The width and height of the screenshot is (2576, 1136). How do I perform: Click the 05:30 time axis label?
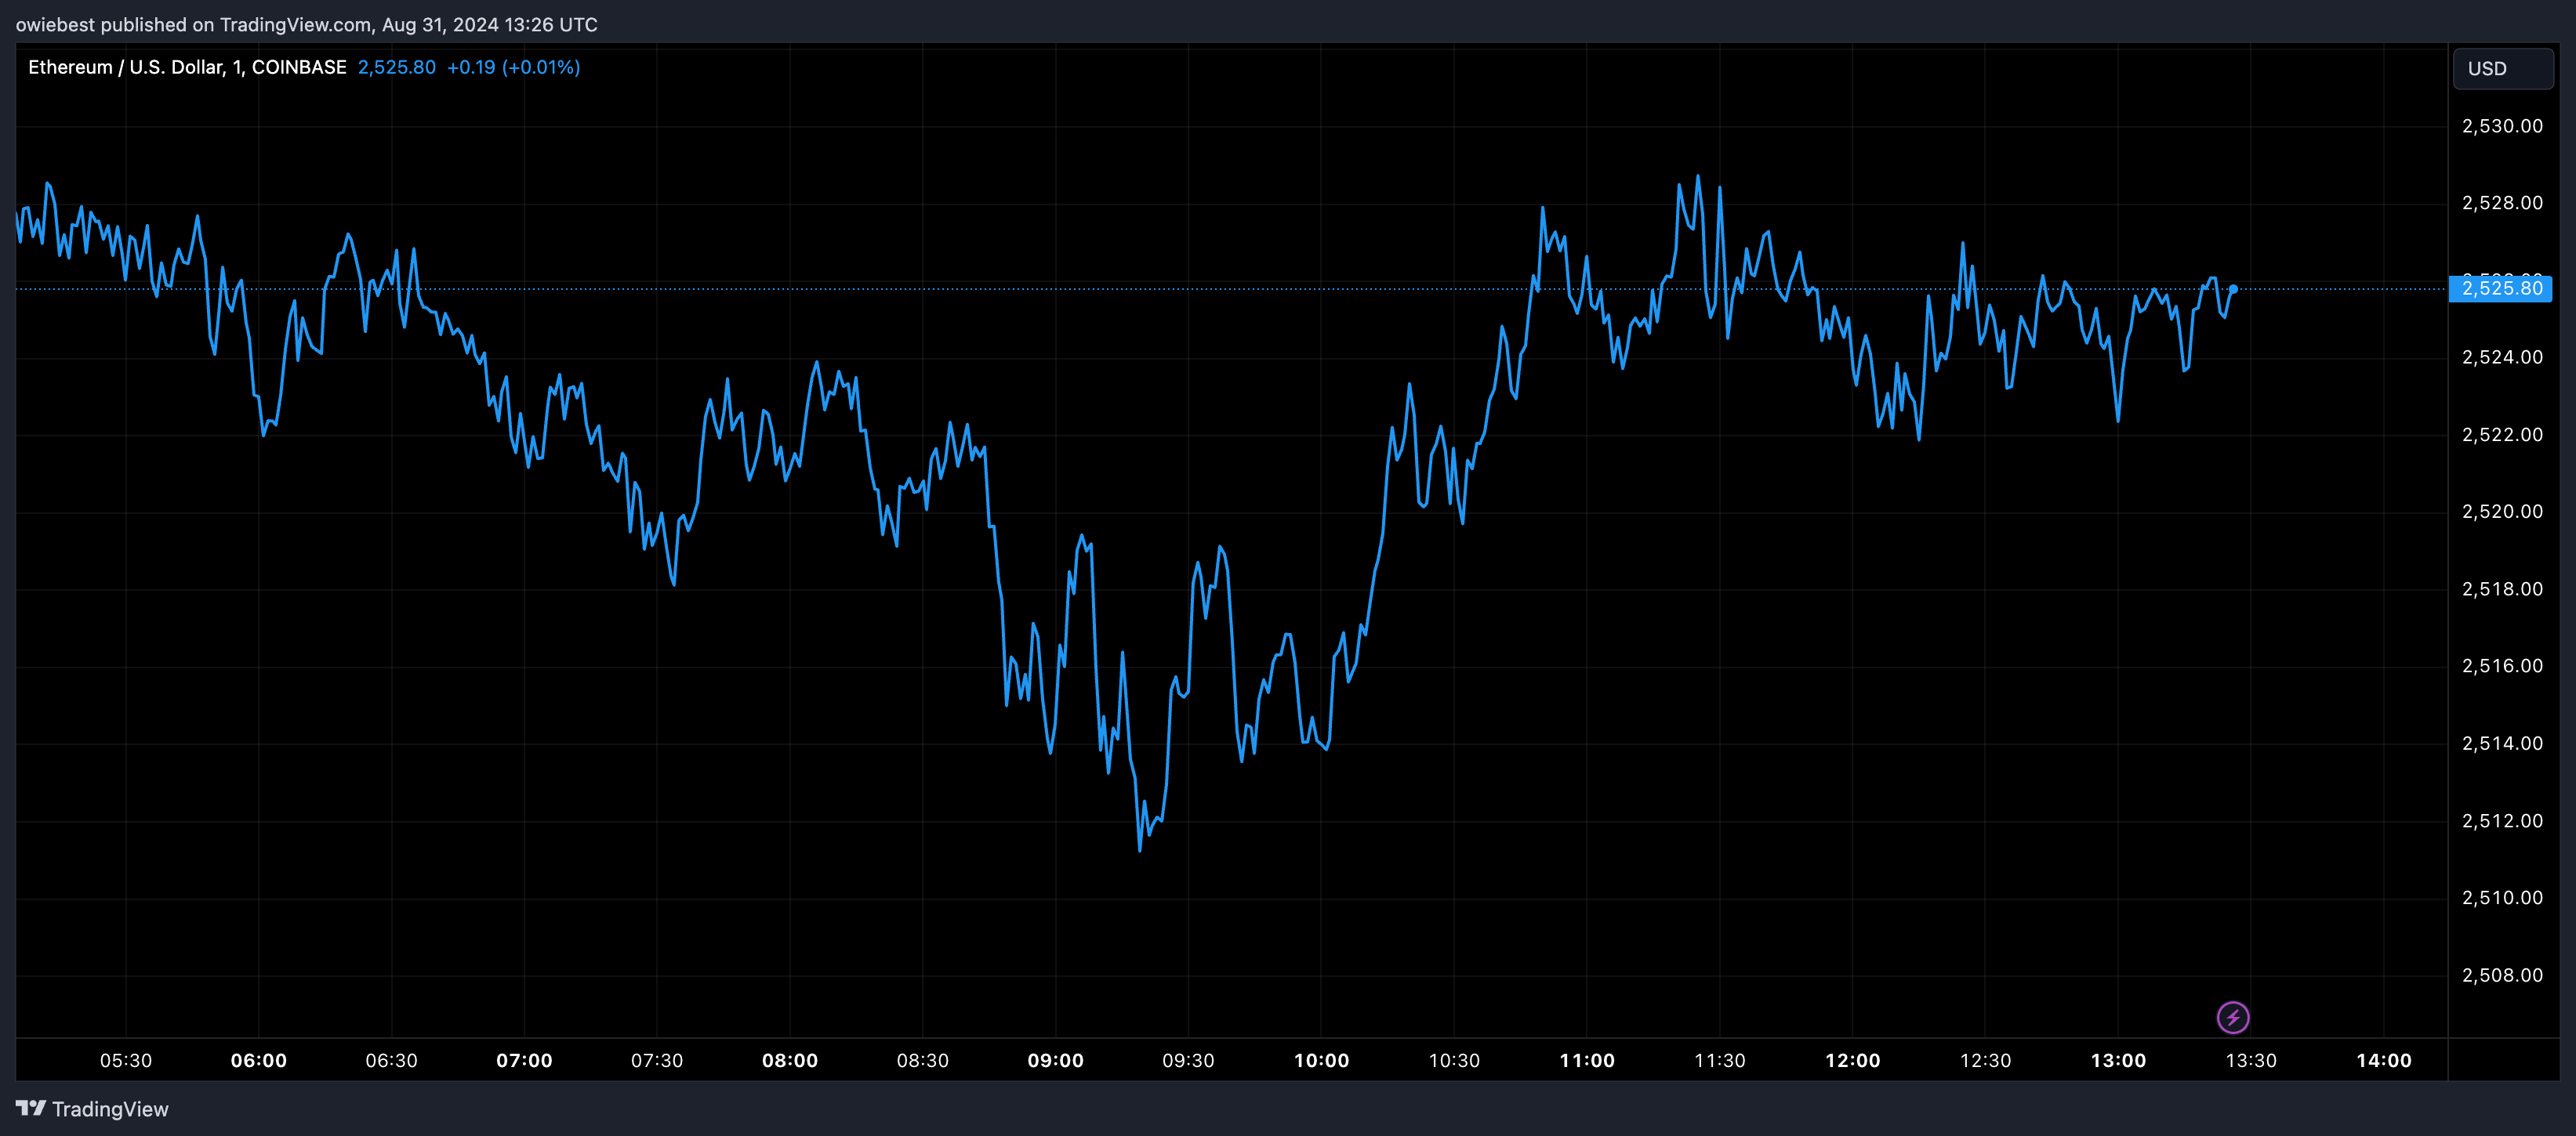click(x=126, y=1060)
